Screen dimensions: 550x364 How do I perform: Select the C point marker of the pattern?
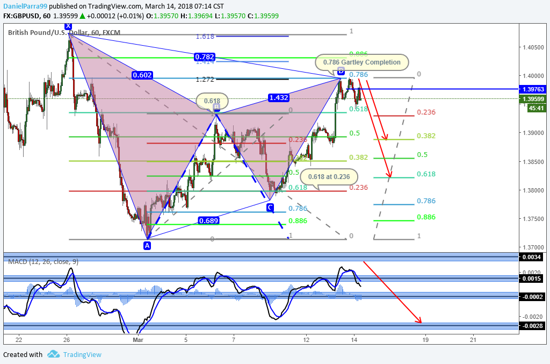[x=270, y=208]
